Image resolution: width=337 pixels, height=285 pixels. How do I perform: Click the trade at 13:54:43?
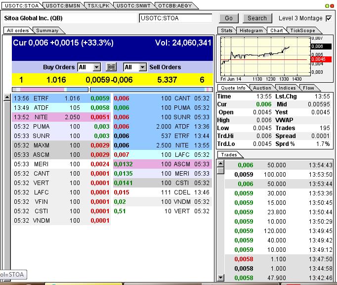pos(279,165)
